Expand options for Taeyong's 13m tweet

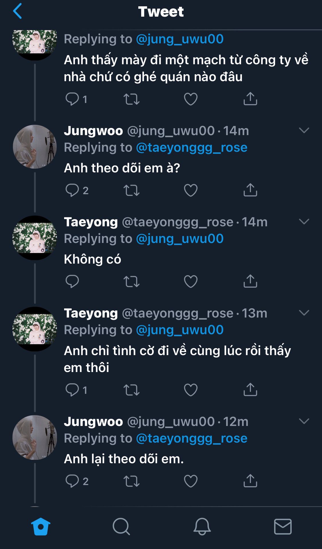pyautogui.click(x=304, y=313)
